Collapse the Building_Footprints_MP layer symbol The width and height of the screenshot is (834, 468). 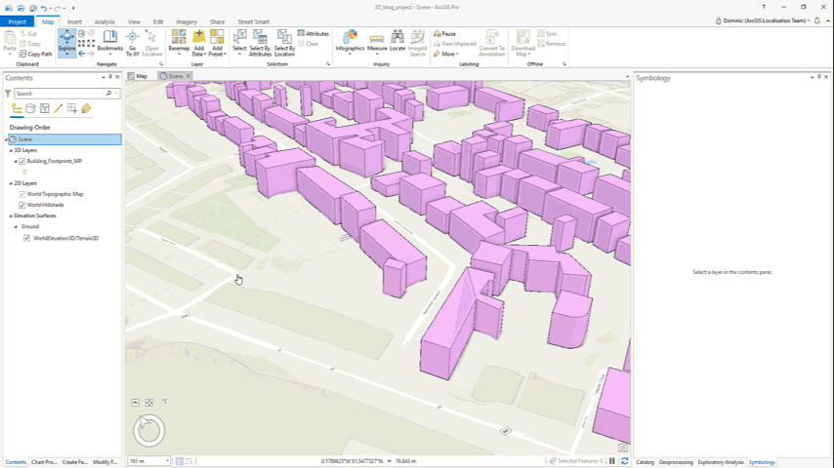coord(16,161)
